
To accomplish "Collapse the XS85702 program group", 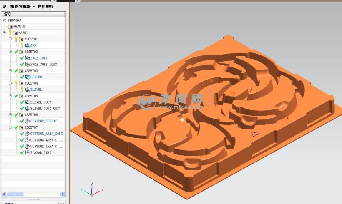I will (x=10, y=52).
